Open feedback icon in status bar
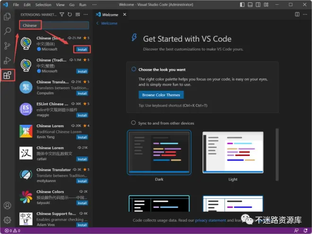Viewport: 312px width, 234px height. tap(296, 231)
